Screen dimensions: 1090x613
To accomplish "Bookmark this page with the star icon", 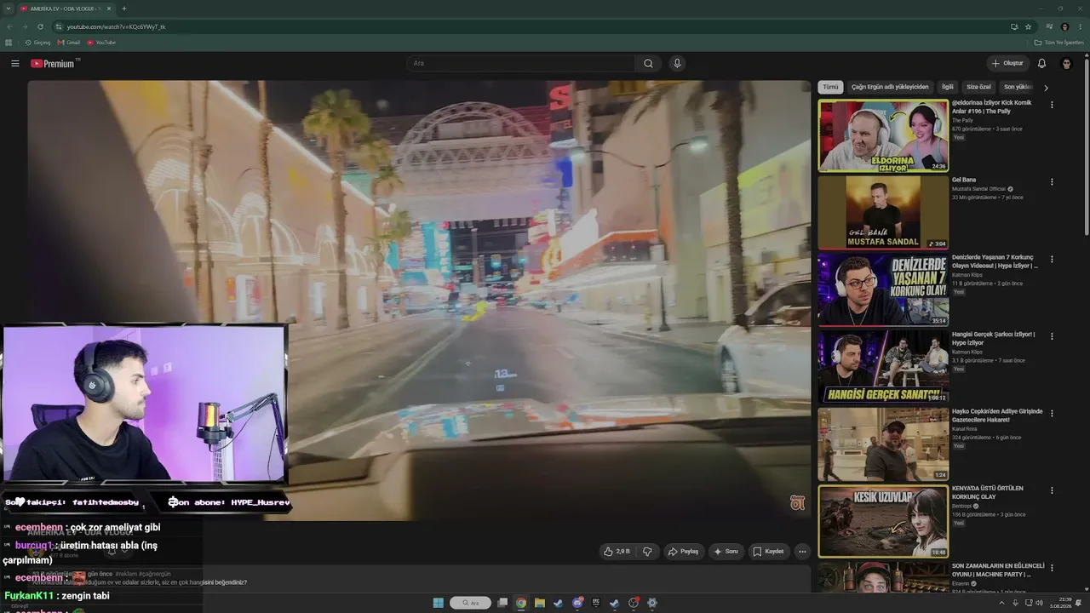I will 1028,26.
